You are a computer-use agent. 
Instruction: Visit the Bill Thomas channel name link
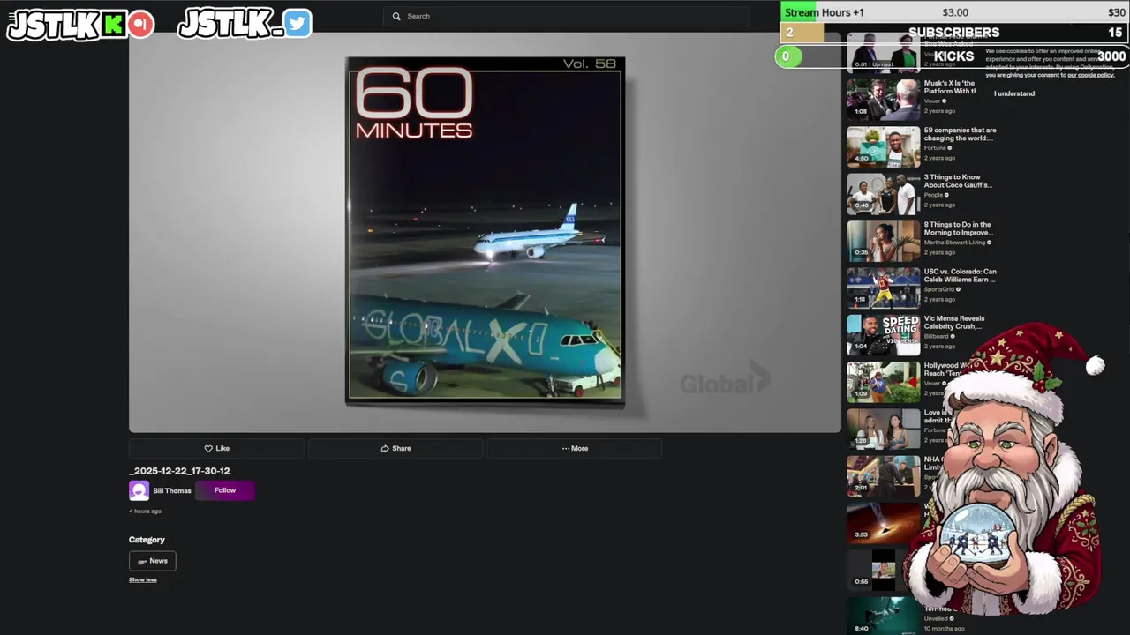coord(171,490)
